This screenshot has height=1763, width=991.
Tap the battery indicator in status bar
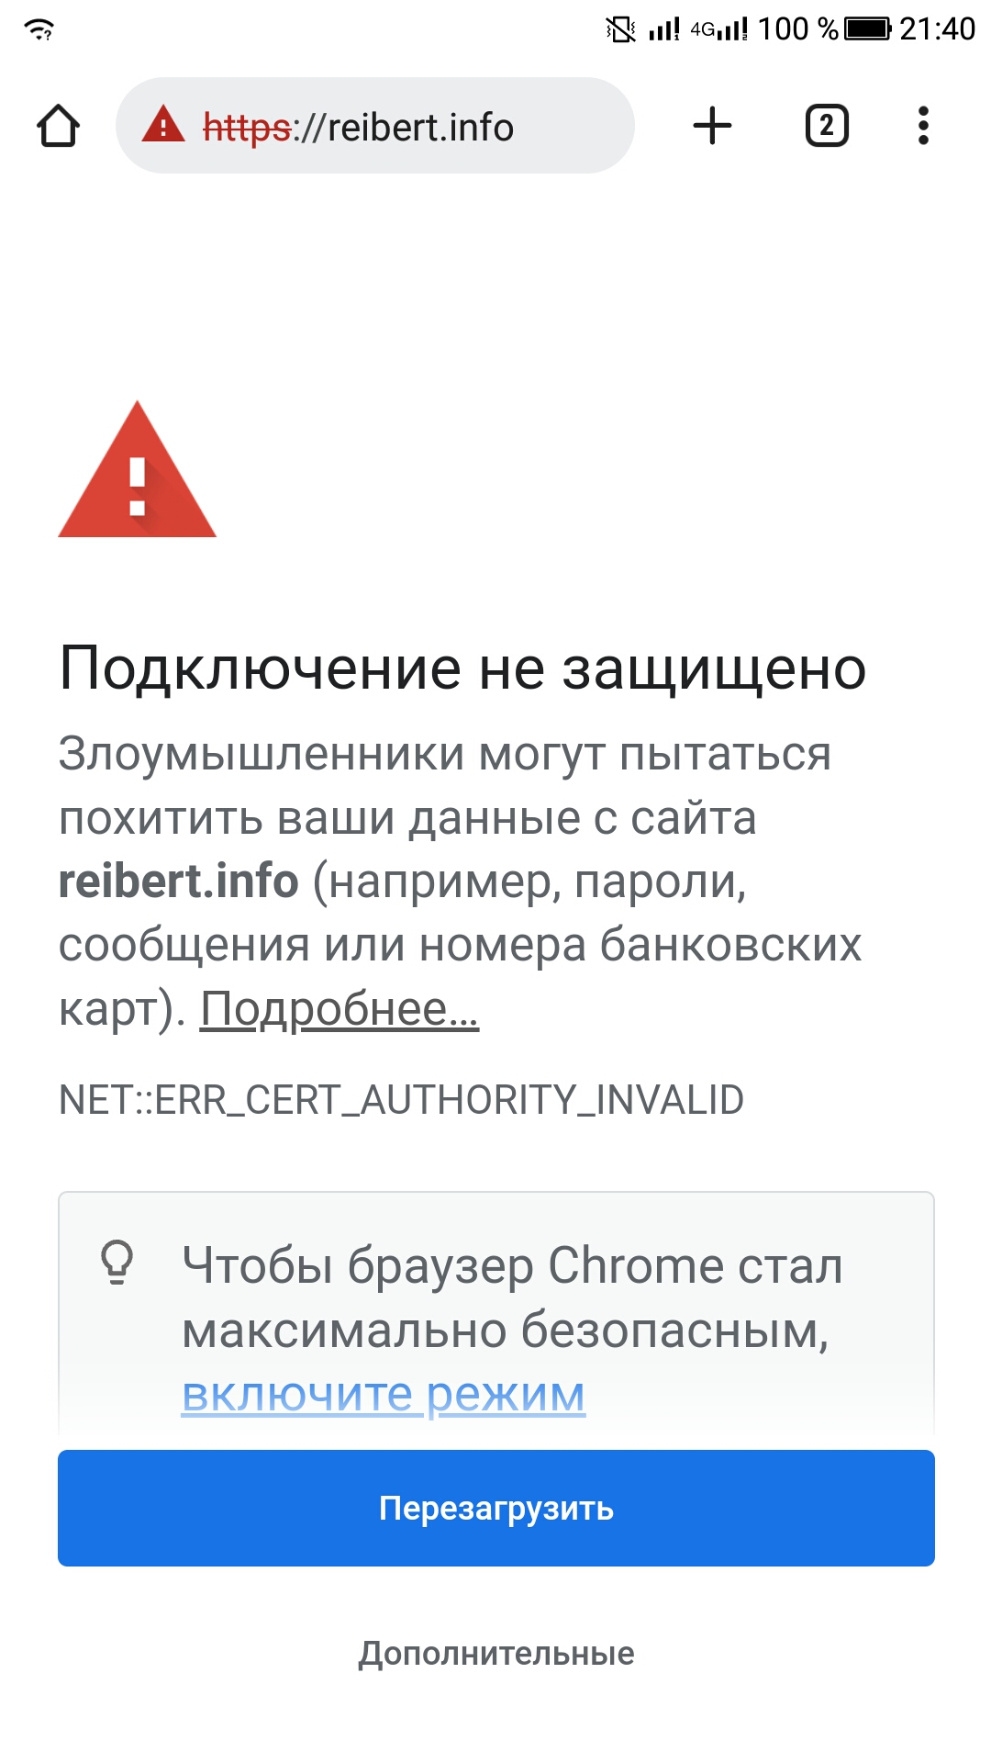pos(867,28)
